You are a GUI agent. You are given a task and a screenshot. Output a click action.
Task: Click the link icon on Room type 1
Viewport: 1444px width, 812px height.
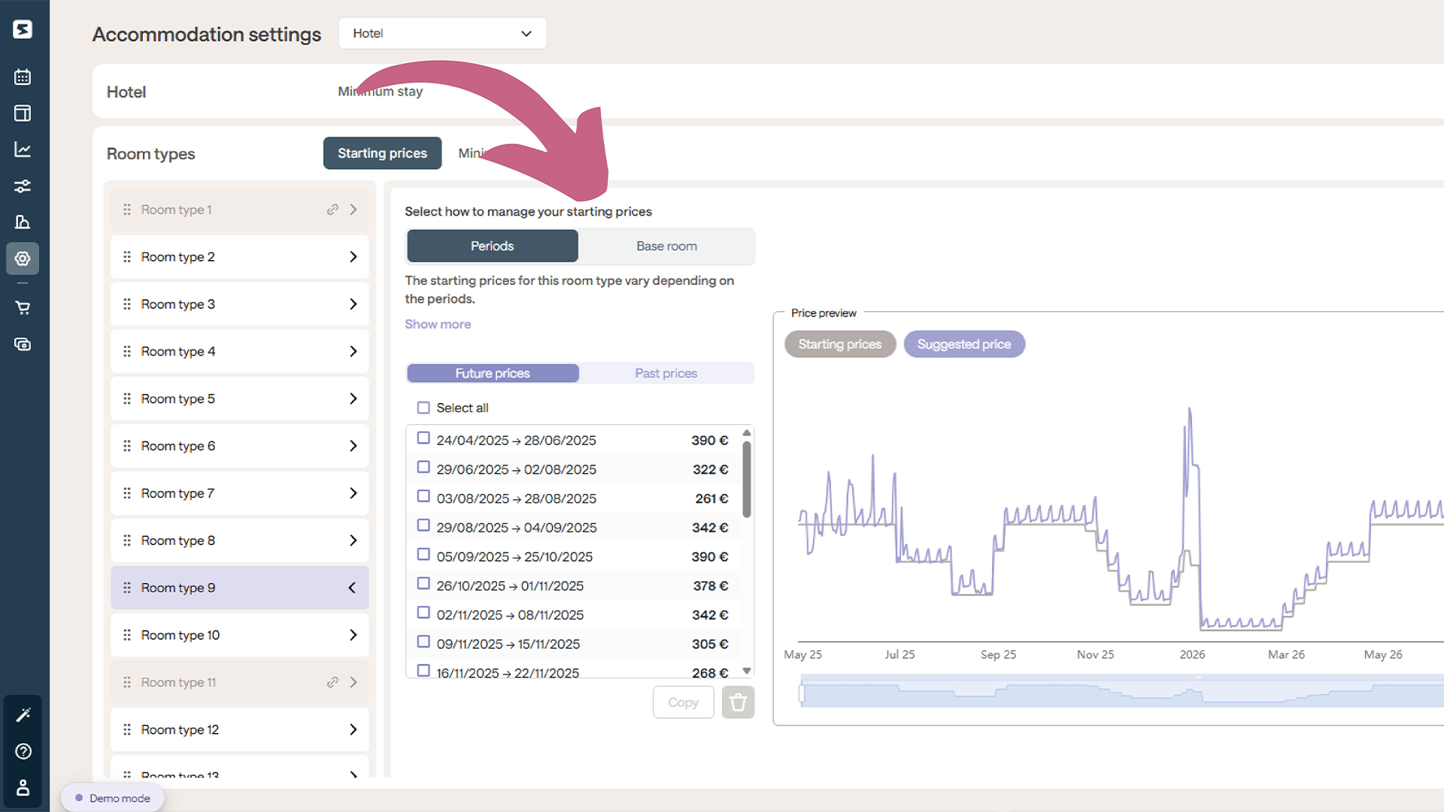(x=332, y=210)
